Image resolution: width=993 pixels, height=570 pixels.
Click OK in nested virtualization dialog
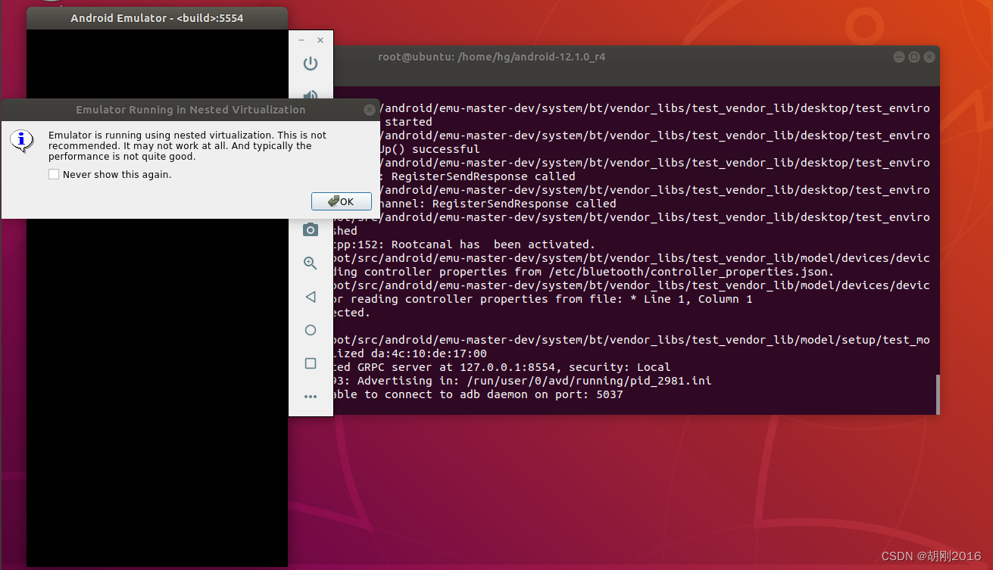[342, 201]
